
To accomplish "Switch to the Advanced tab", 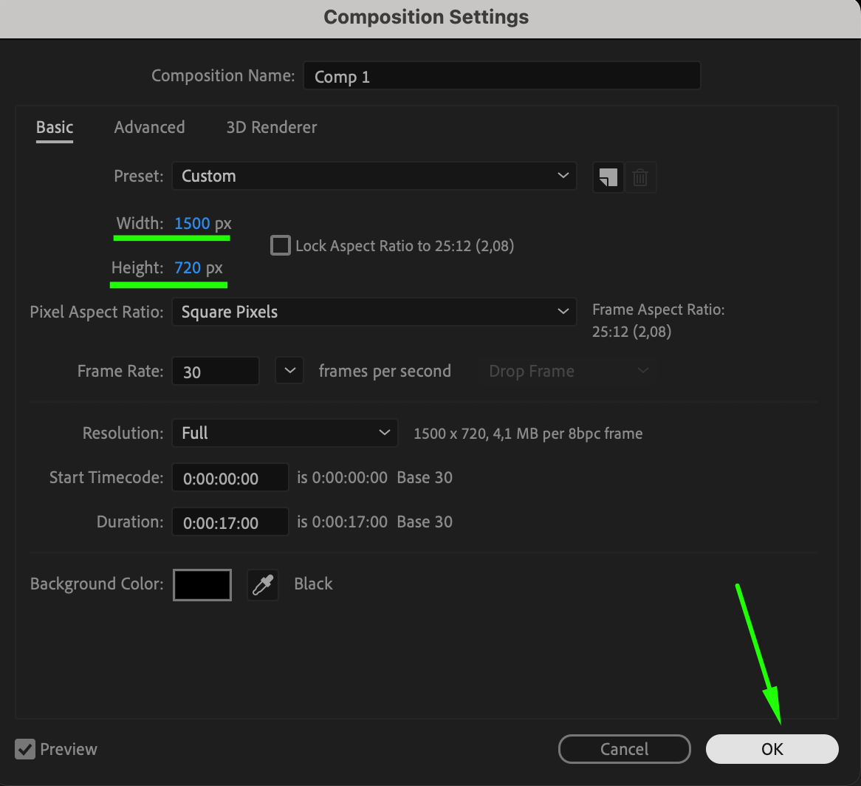I will [149, 127].
